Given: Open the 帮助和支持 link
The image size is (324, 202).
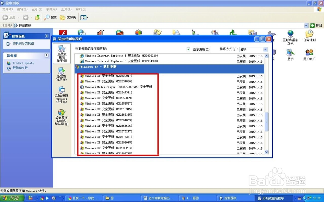Looking at the screenshot, I should tap(20, 68).
